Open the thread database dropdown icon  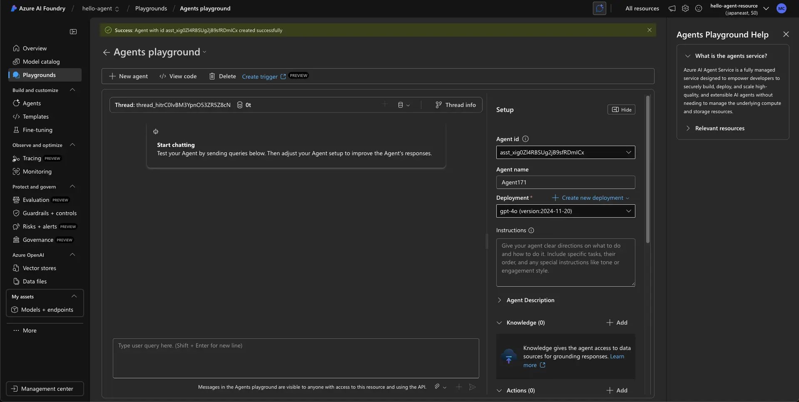coord(403,105)
